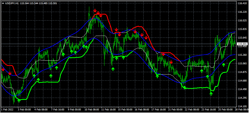Click the green arrow under the 11 Feb 16:00 dip
Viewport: 249px width, 113px height.
click(113, 69)
